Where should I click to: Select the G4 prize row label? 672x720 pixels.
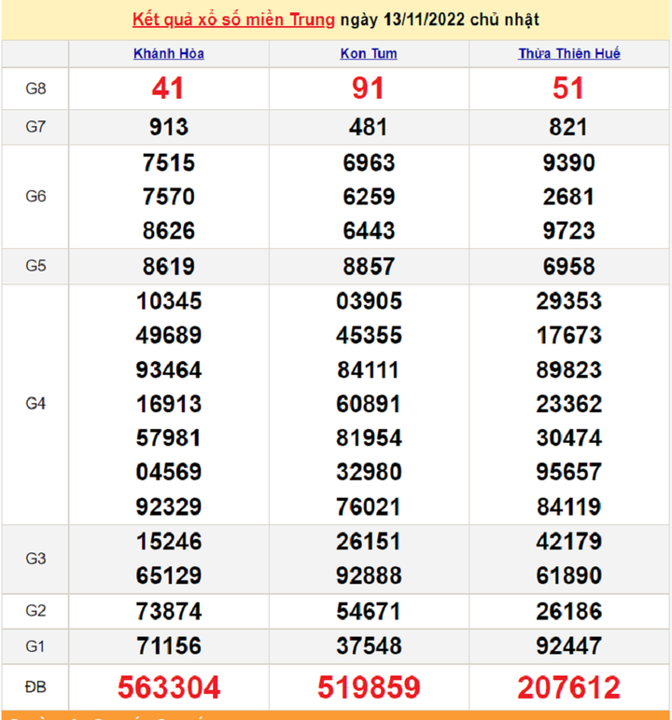35,404
